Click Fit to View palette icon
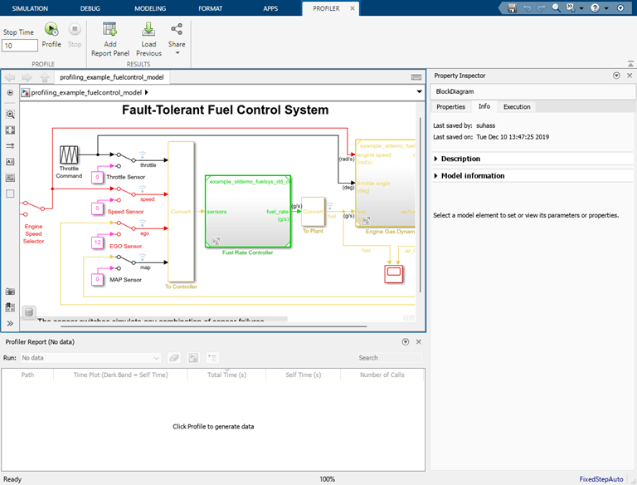The image size is (637, 485). [10, 130]
